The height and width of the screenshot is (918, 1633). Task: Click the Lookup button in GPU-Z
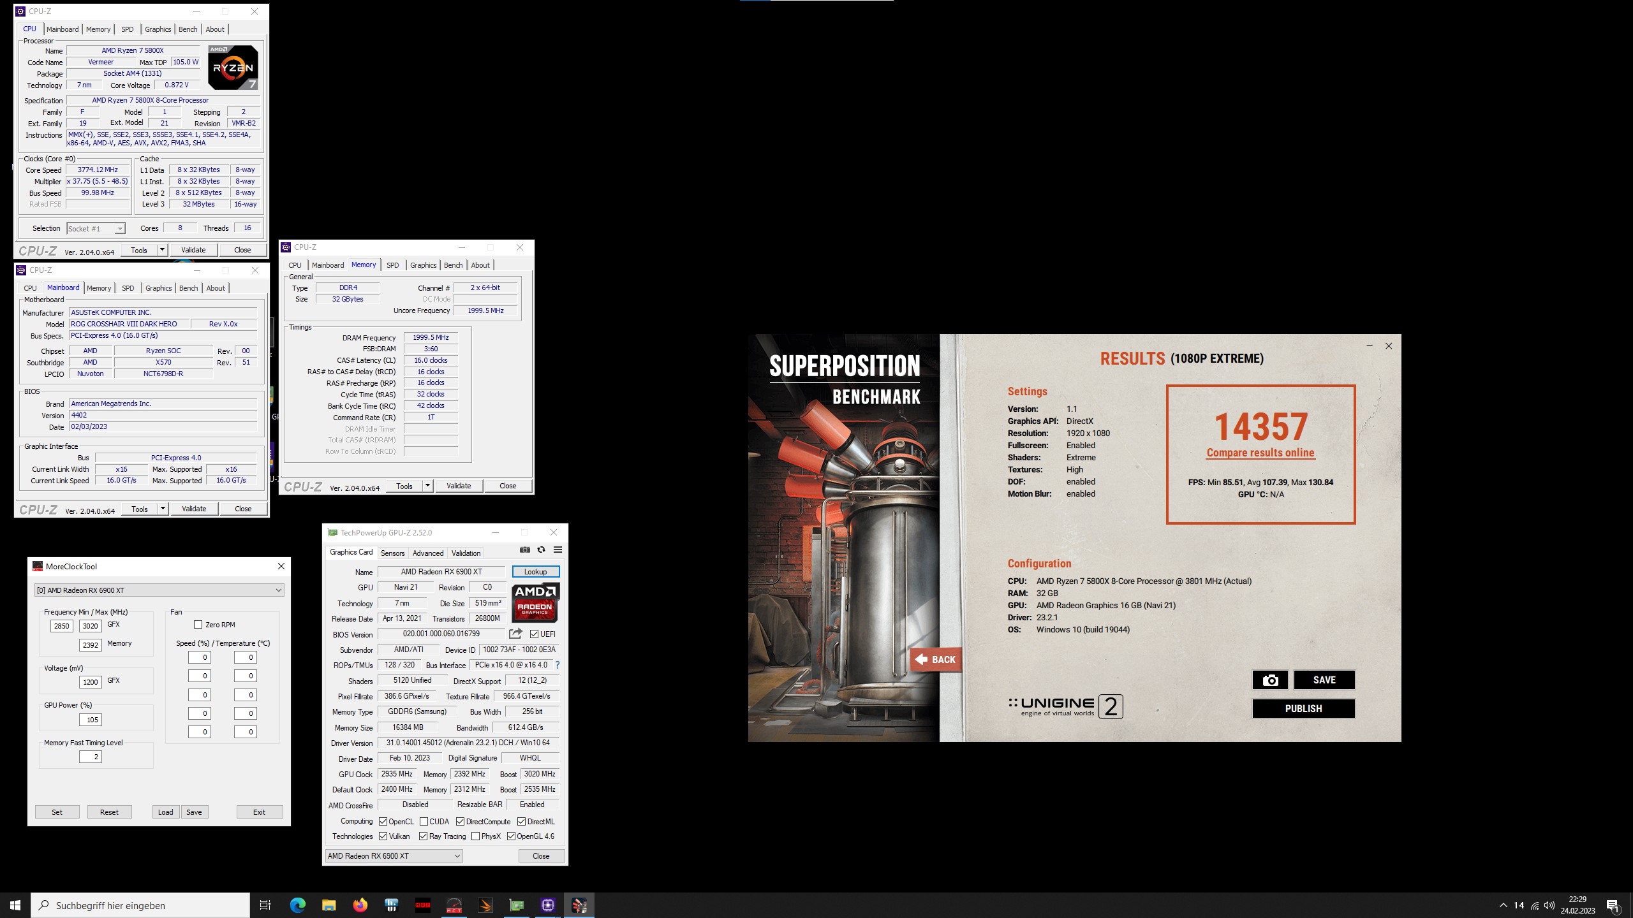point(535,572)
